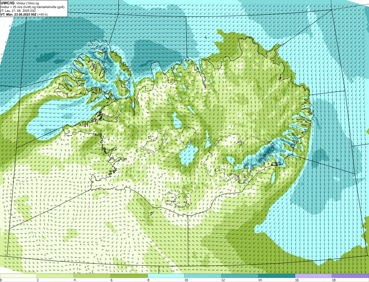Click the 16–18 m/s light lavender legend swatch

point(314,276)
